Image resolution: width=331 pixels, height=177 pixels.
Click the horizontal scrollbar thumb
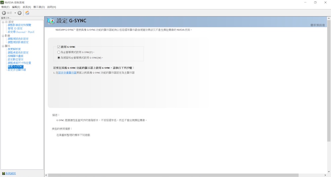173,175
